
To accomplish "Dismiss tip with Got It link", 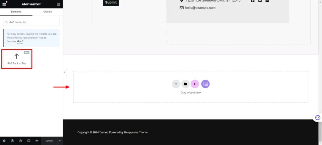I will coord(20,41).
